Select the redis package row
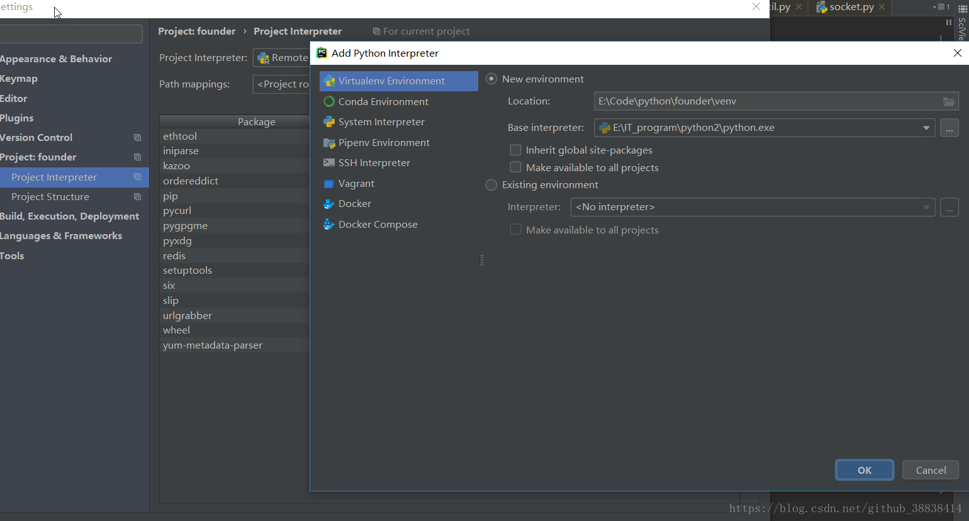The image size is (969, 521). pos(235,256)
